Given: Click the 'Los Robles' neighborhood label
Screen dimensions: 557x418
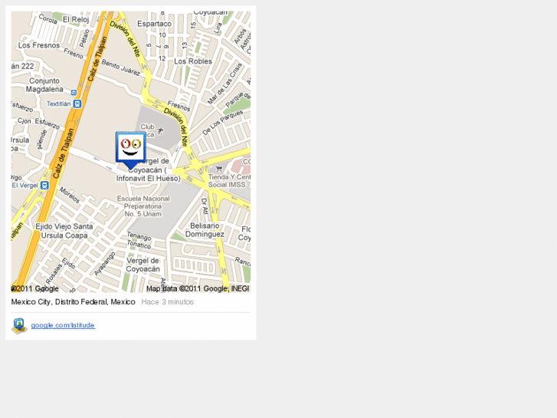Looking at the screenshot, I should [x=193, y=61].
